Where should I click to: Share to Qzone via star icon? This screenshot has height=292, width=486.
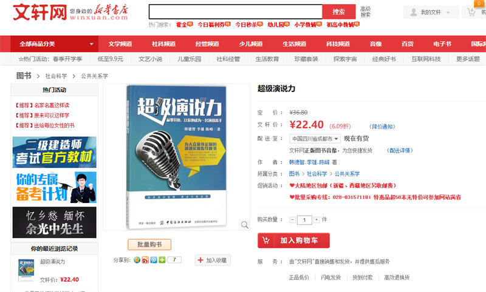coord(137,260)
